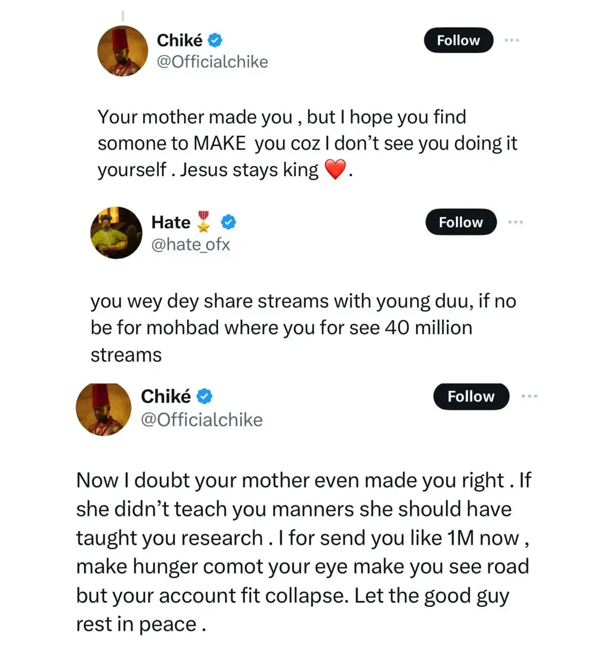The width and height of the screenshot is (616, 647).
Task: Open Chiké's reply starting "Now I doubt"
Action: coord(303,552)
